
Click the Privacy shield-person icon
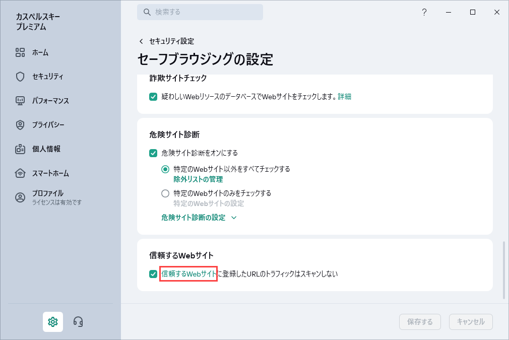[x=20, y=125]
